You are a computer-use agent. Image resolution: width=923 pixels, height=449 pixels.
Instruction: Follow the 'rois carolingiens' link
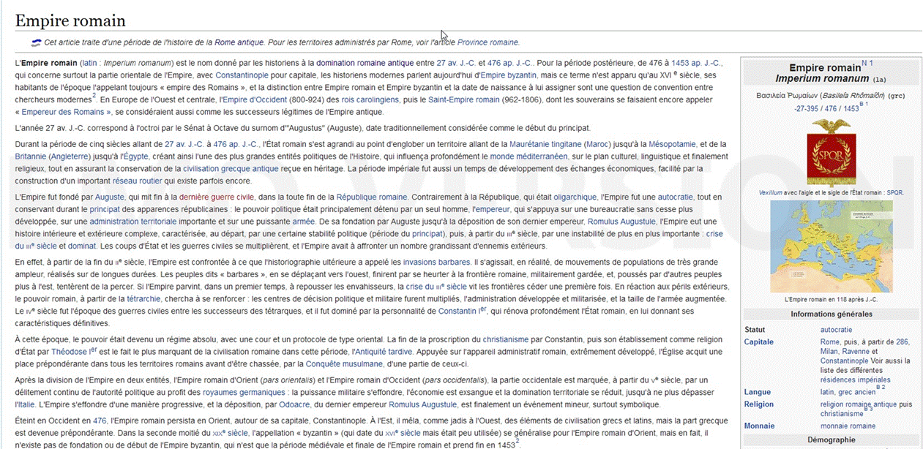coord(372,99)
